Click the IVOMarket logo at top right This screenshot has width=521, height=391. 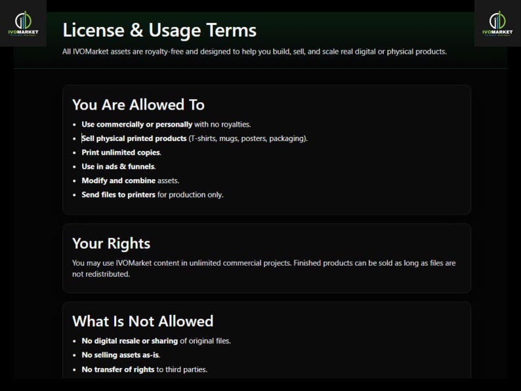(497, 23)
